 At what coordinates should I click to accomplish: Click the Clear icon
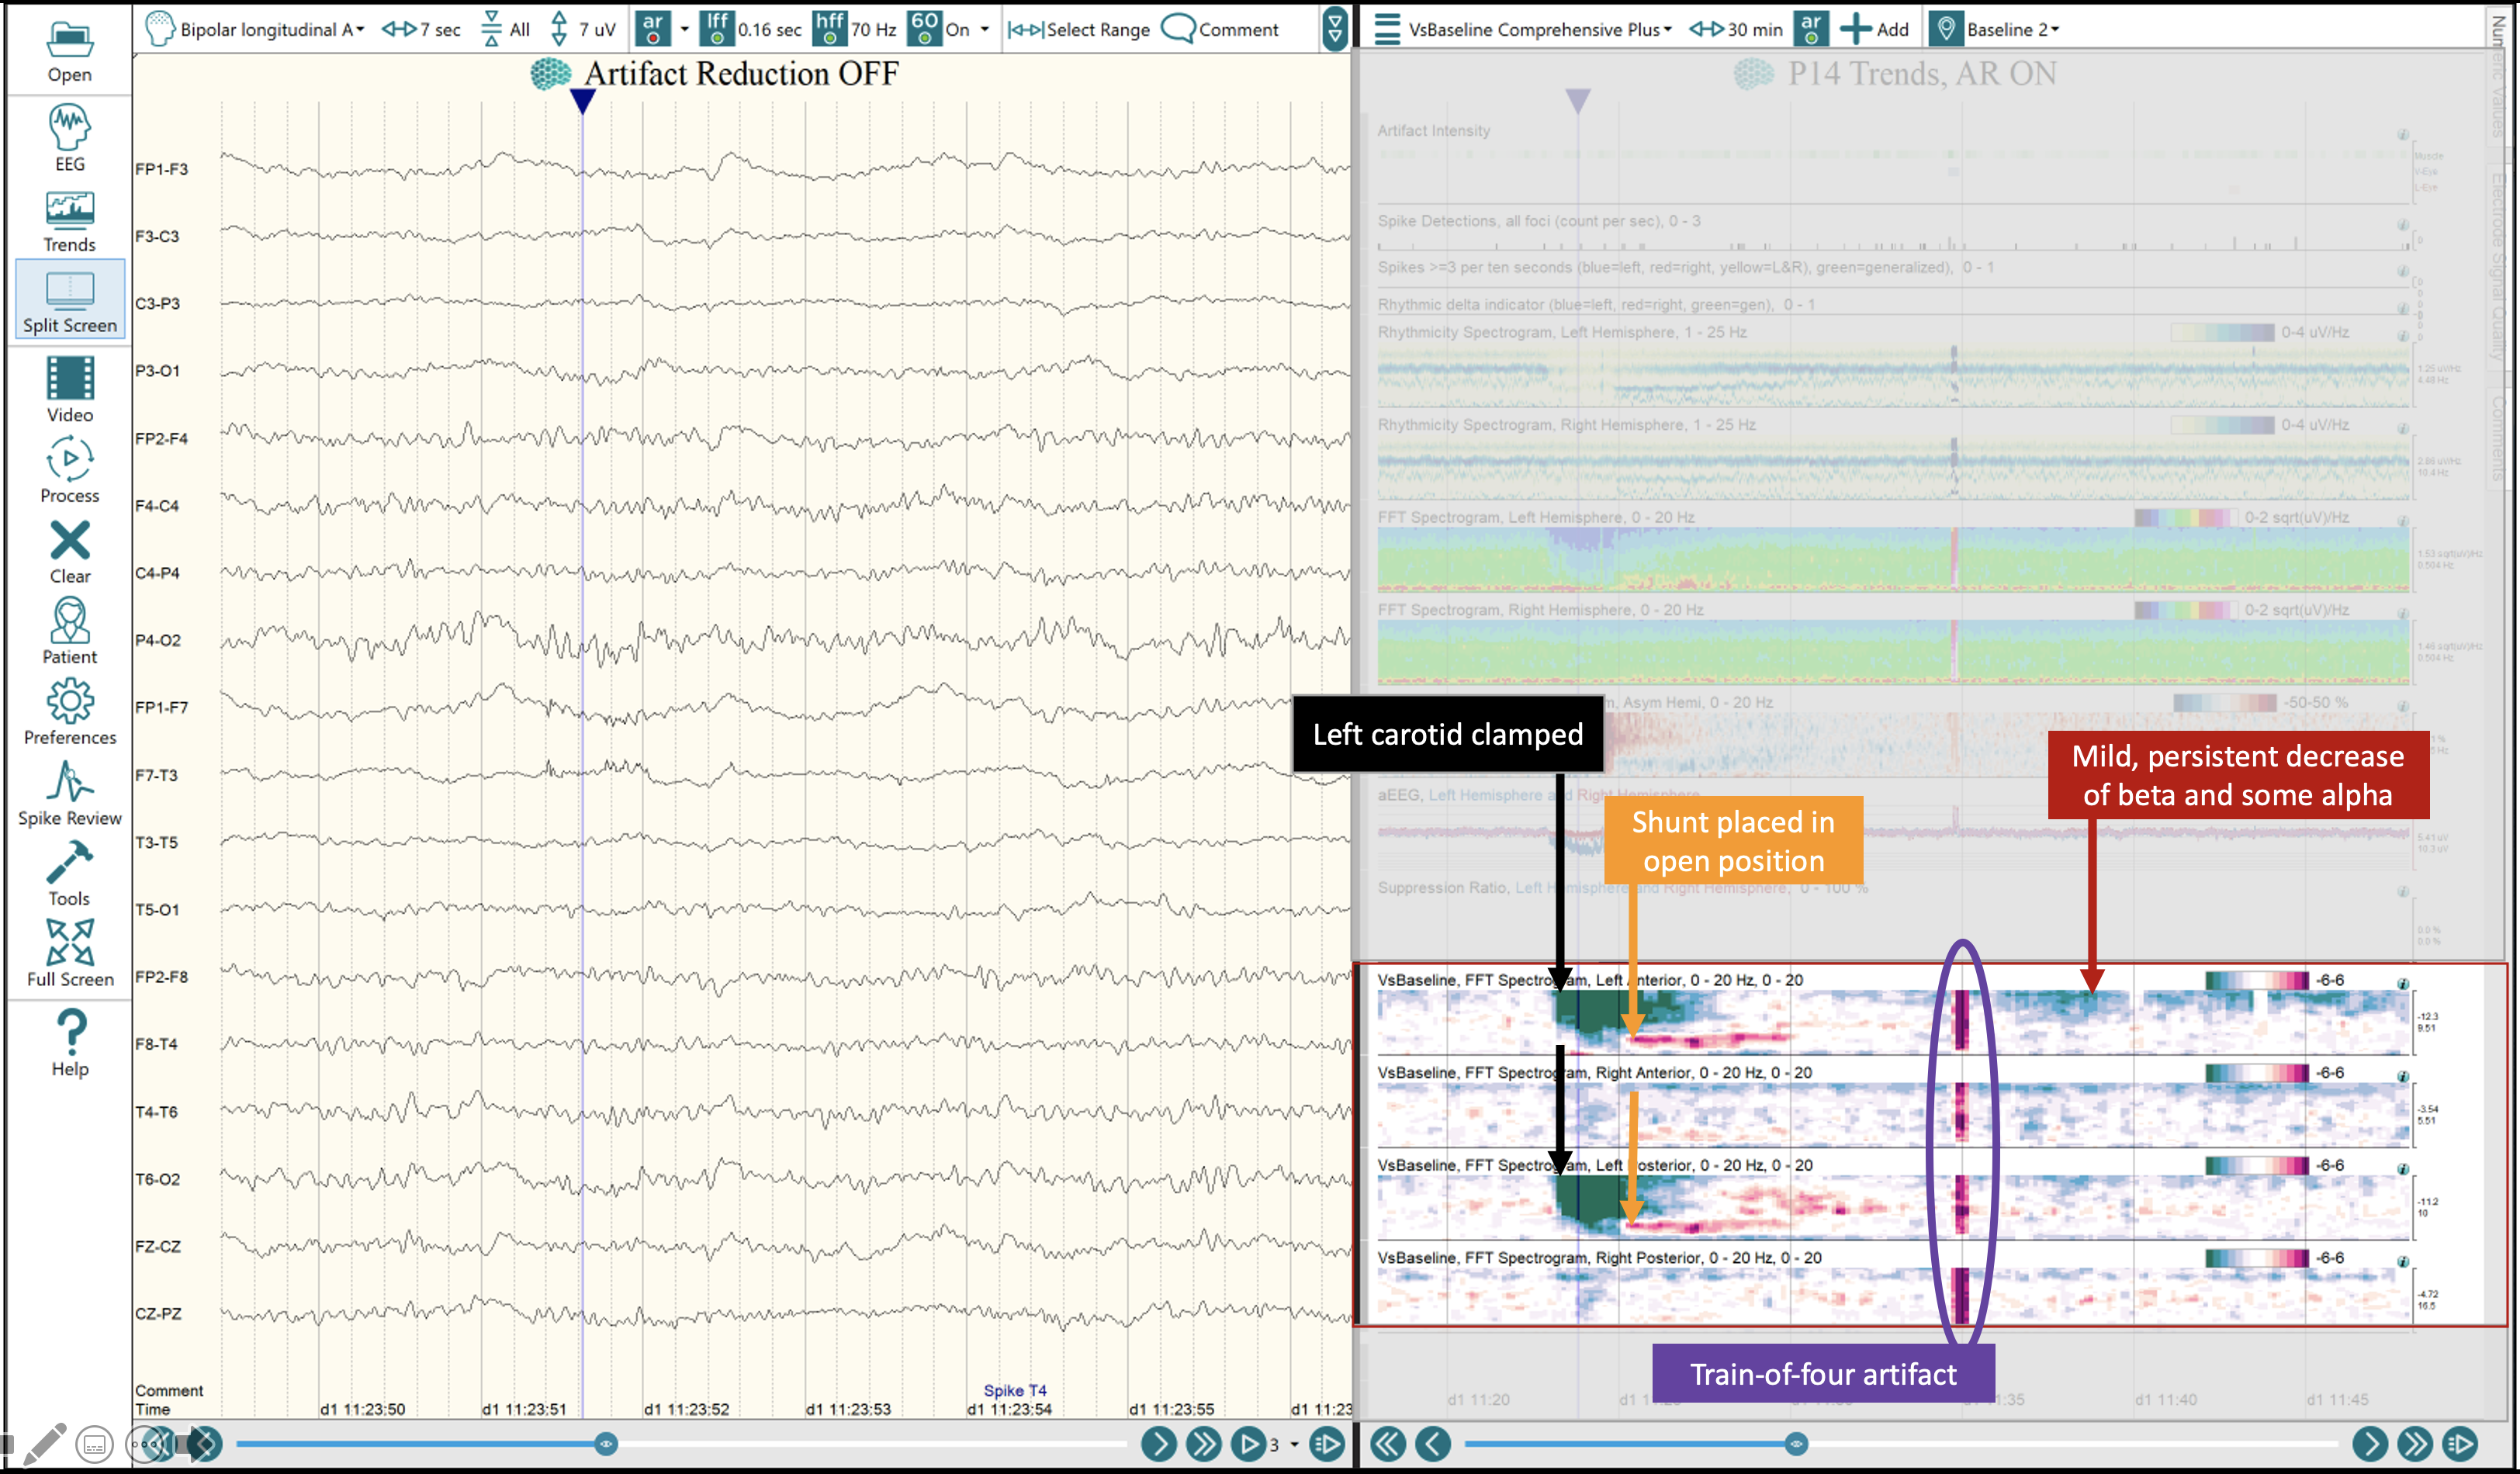[69, 552]
